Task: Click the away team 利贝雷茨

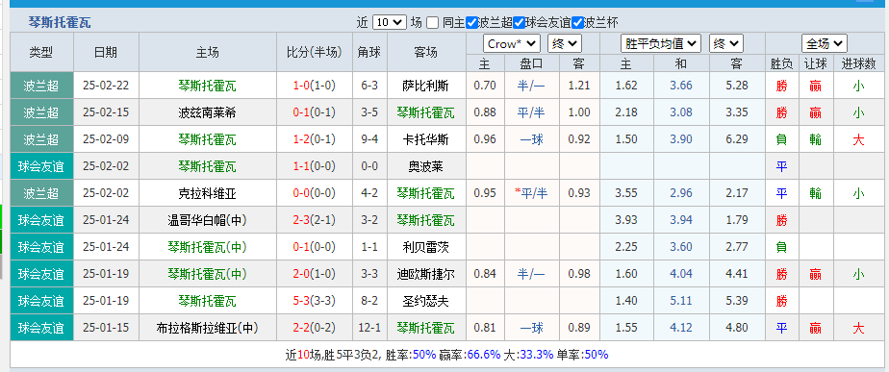Action: (x=426, y=247)
